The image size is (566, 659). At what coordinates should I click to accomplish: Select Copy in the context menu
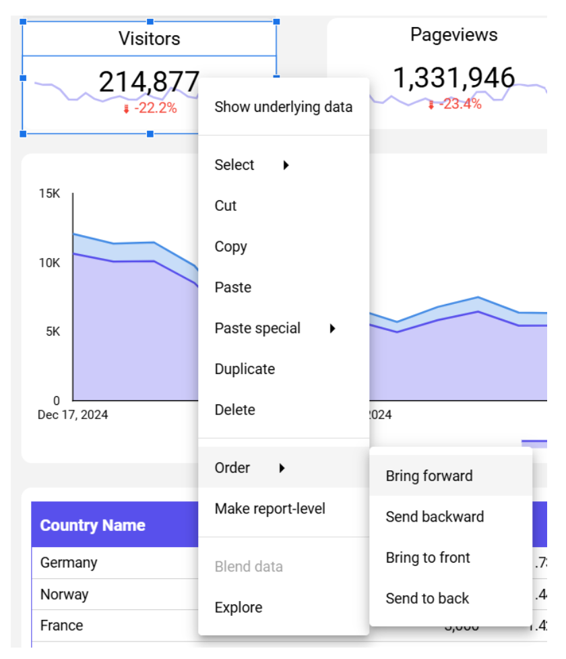[230, 247]
